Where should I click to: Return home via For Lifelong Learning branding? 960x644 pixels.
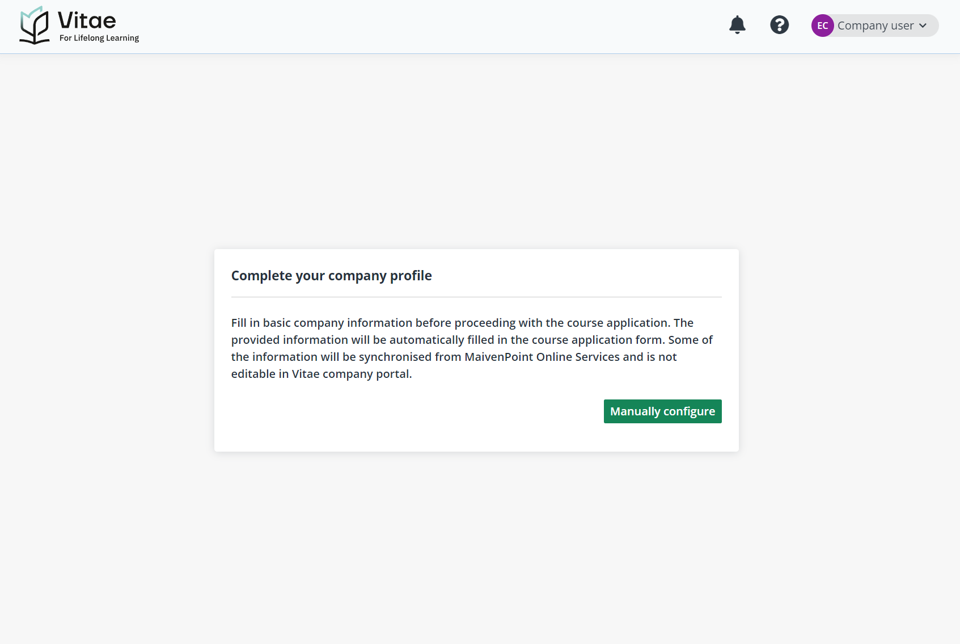99,38
